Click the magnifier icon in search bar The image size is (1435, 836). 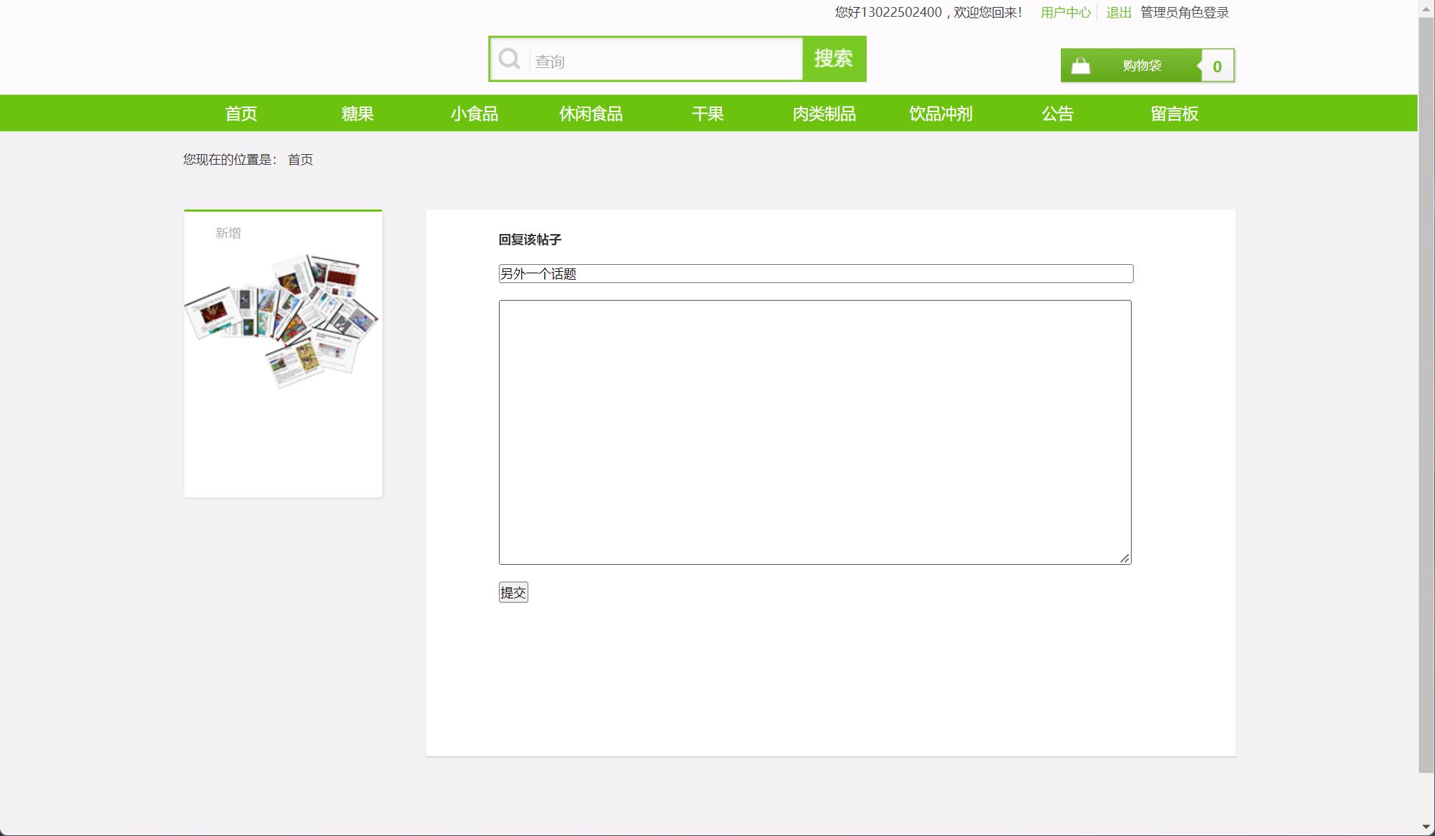click(x=509, y=59)
